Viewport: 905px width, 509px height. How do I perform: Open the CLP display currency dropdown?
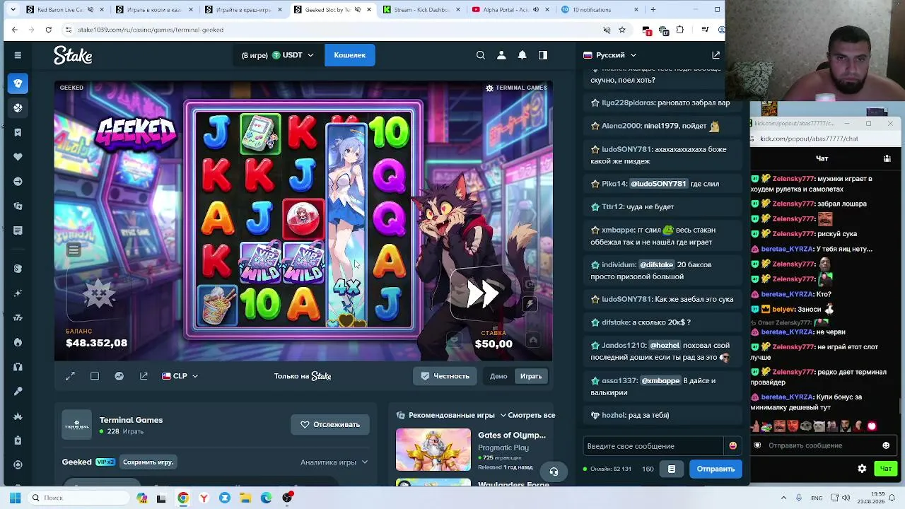tap(180, 376)
